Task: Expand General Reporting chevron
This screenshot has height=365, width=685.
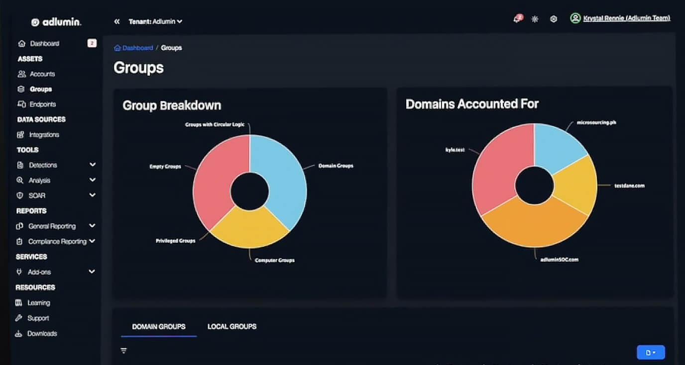Action: click(x=92, y=226)
